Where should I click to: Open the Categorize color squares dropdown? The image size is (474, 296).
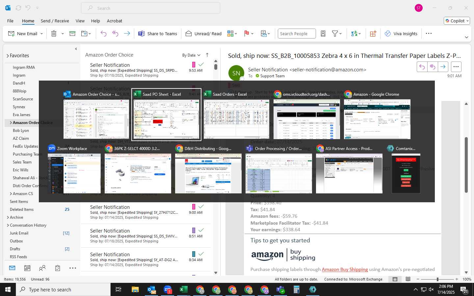(232, 34)
